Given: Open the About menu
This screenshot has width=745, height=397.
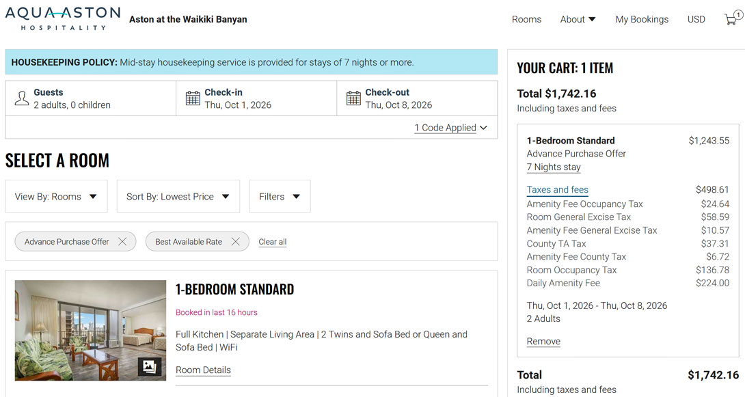Looking at the screenshot, I should point(578,19).
